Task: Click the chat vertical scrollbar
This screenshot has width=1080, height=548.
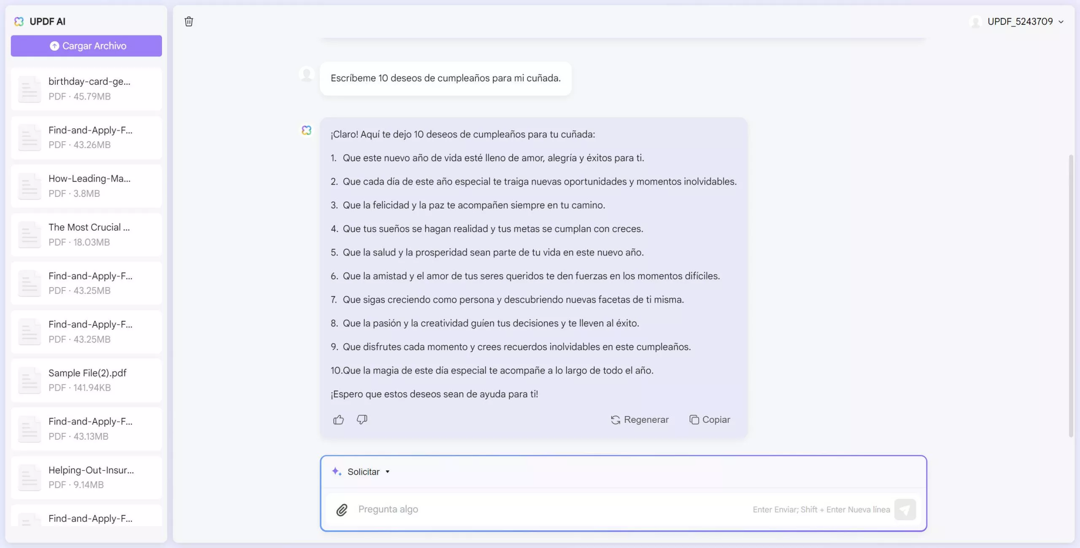Action: click(x=1071, y=296)
